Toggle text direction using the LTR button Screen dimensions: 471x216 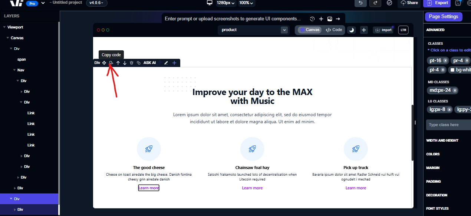click(403, 30)
